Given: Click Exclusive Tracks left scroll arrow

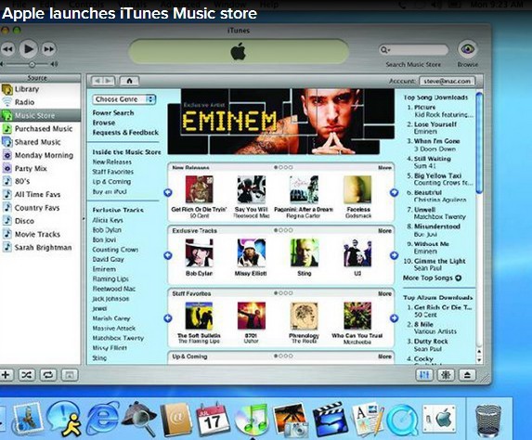Looking at the screenshot, I should tap(168, 255).
